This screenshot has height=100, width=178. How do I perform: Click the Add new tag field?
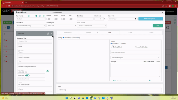(x=110, y=90)
